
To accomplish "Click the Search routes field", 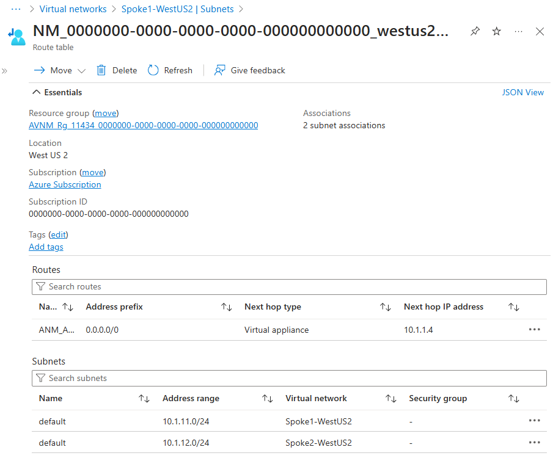I will tap(289, 287).
